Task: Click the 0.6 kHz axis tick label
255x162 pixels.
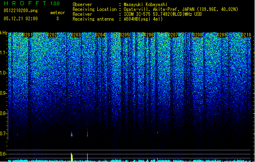Action: click(x=4, y=154)
